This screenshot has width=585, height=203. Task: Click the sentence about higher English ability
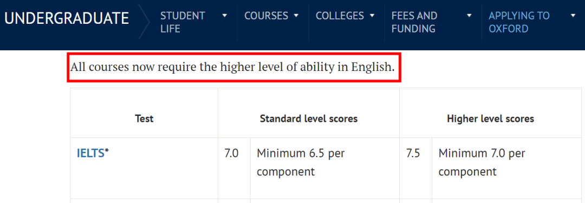[233, 68]
